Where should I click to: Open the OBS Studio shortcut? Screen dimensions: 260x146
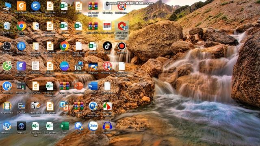[x=7, y=48]
